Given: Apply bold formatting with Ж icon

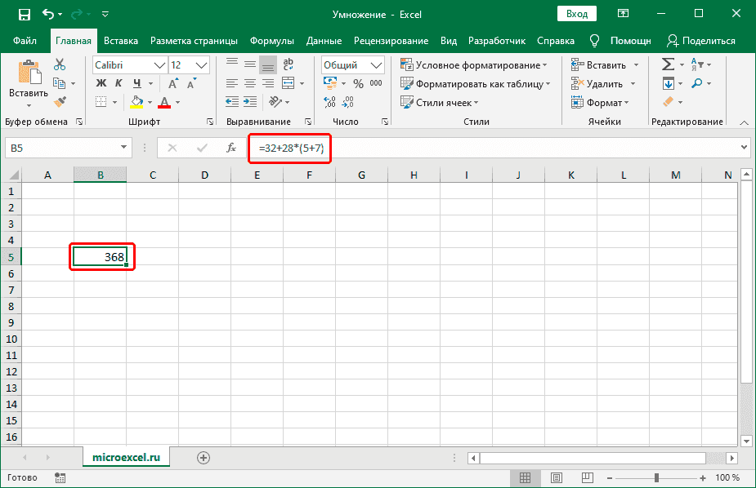Looking at the screenshot, I should (101, 83).
